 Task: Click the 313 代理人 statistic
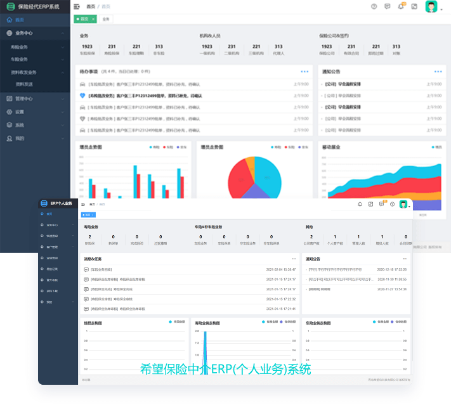click(x=278, y=49)
